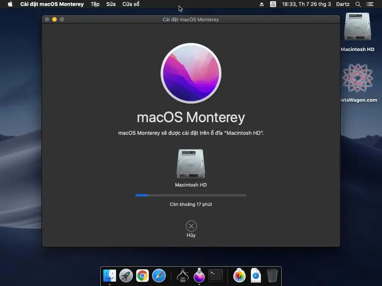Click the 'Còn khoảng 17 phút' status text
Image resolution: width=382 pixels, height=286 pixels.
191,204
